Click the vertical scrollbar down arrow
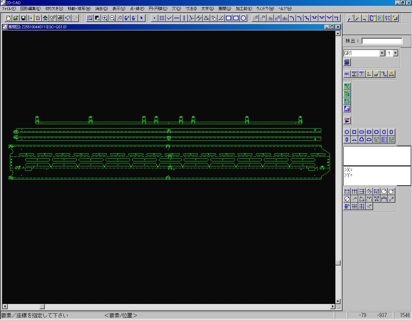The image size is (412, 321). tap(338, 301)
